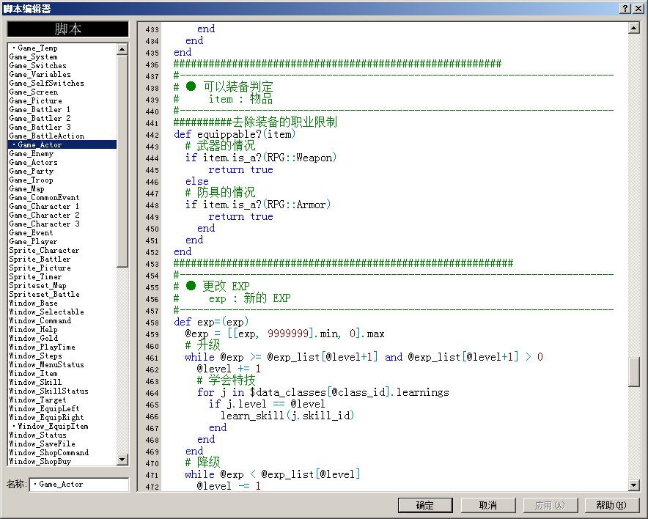Select Game_Player script entry
Image resolution: width=648 pixels, height=519 pixels.
click(62, 241)
